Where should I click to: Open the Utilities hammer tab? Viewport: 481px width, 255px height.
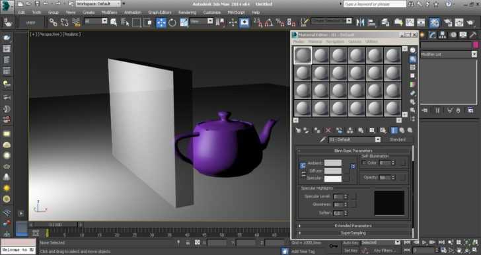[x=473, y=35]
